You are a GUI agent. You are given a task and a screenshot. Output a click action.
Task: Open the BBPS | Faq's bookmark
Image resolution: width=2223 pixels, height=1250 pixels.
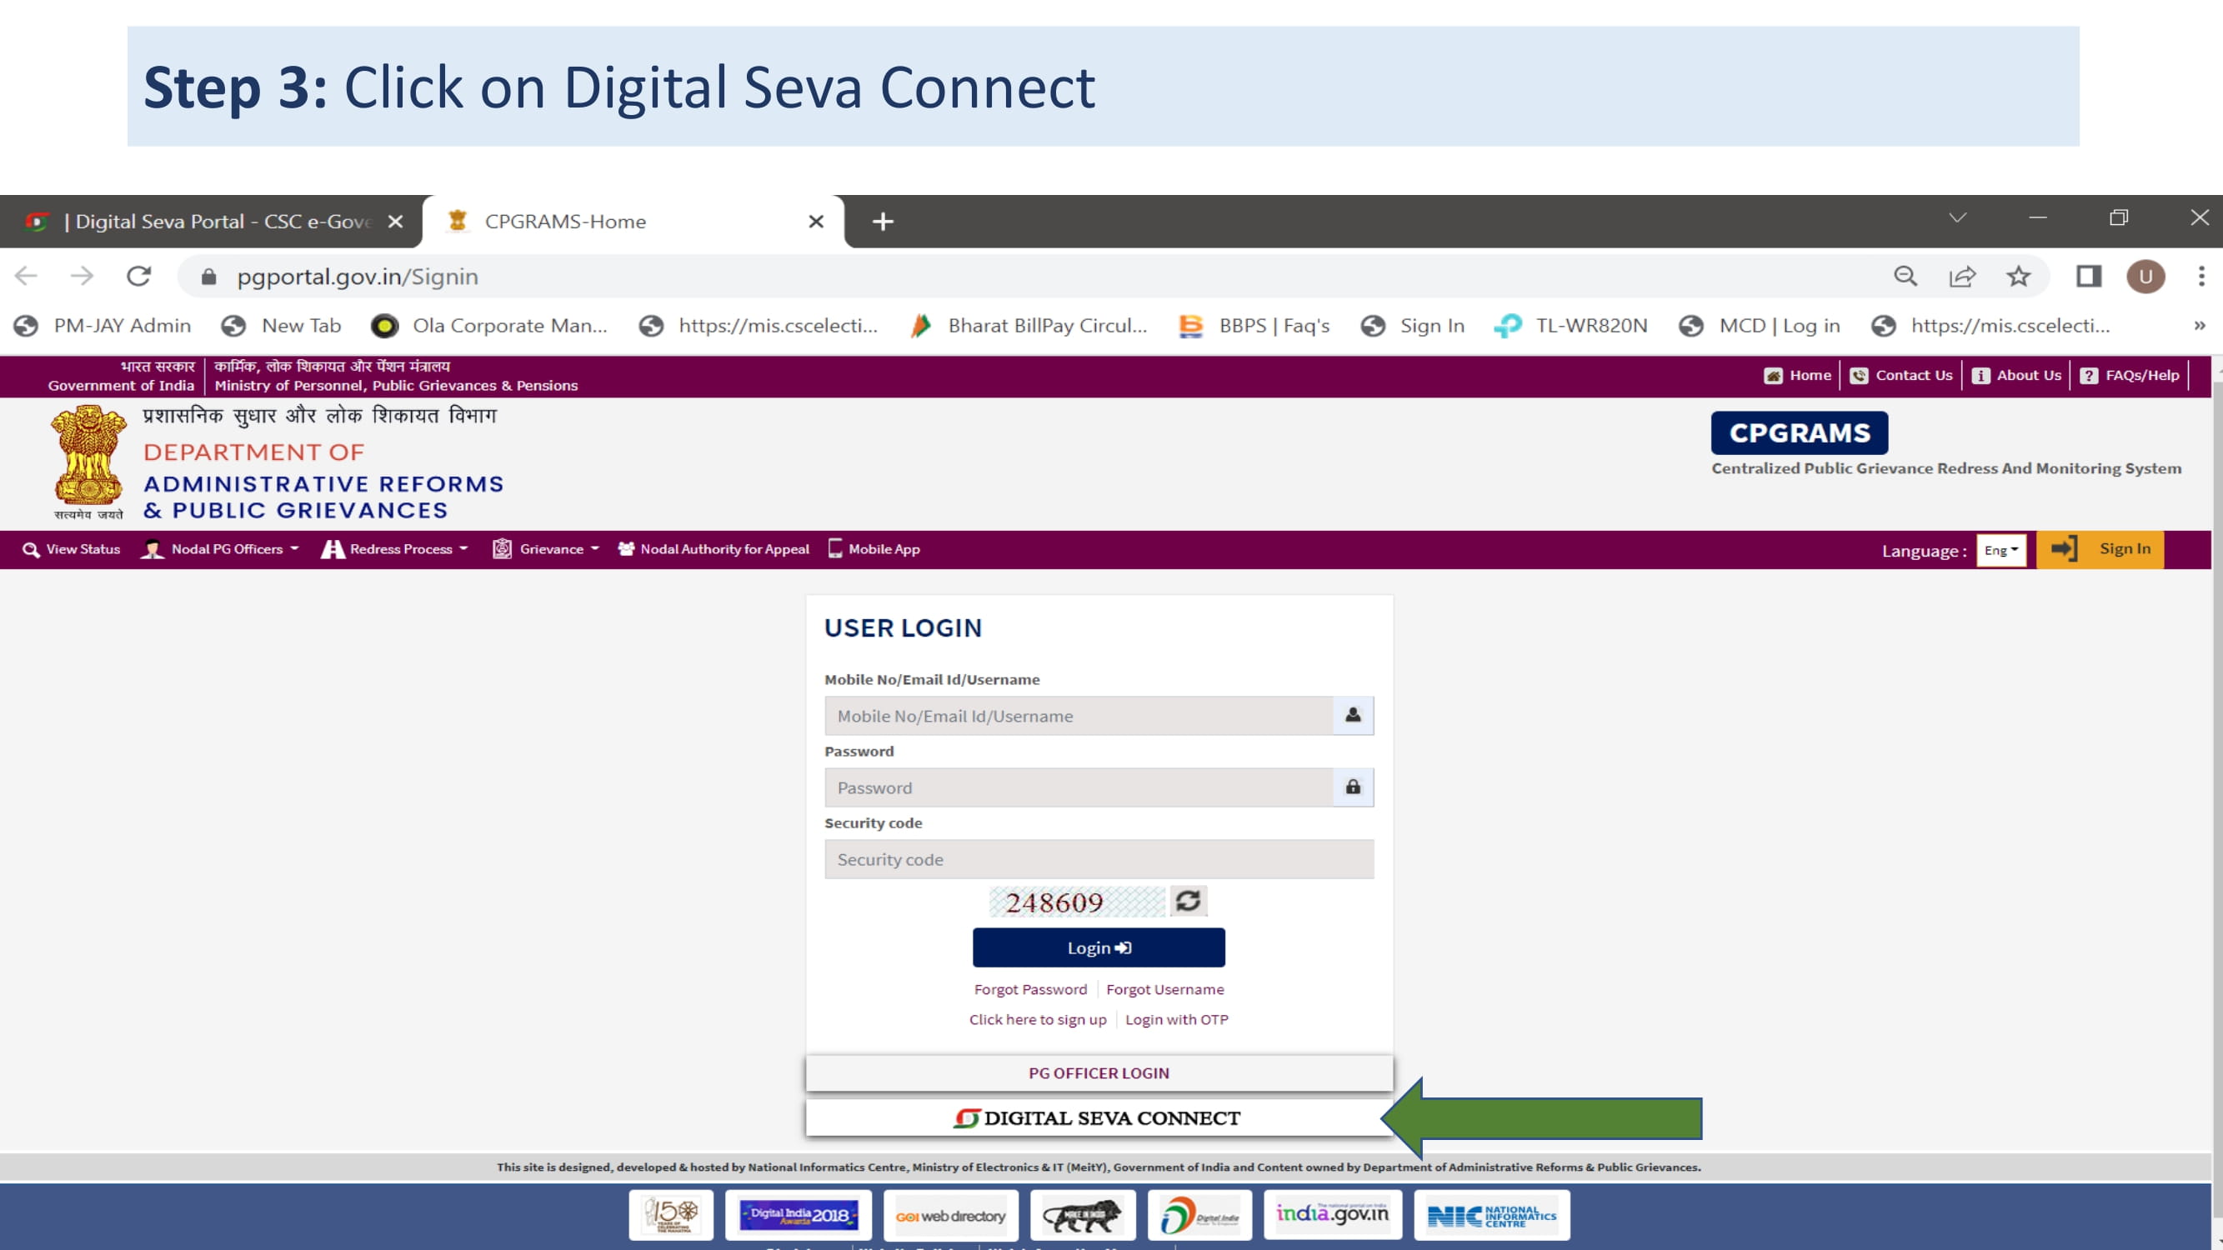[1254, 325]
